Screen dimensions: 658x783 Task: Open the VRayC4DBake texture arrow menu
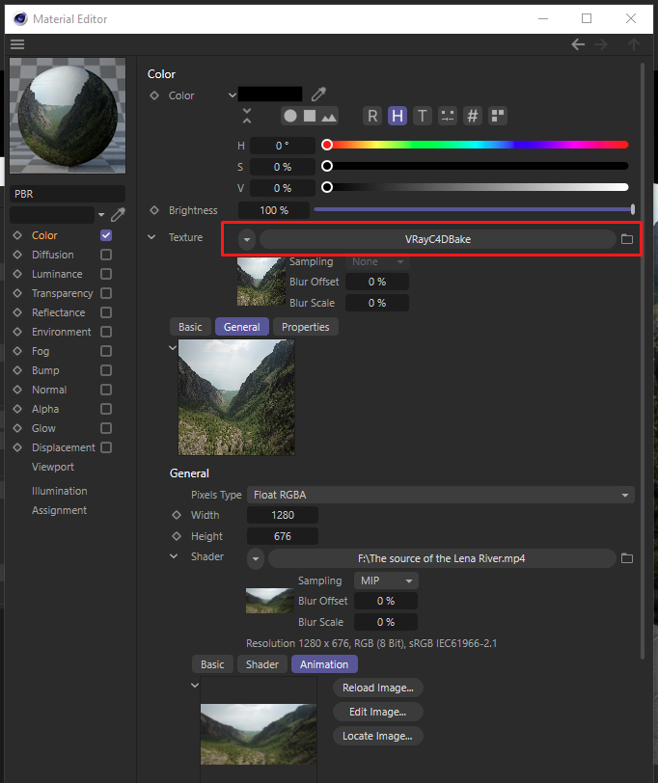[248, 238]
